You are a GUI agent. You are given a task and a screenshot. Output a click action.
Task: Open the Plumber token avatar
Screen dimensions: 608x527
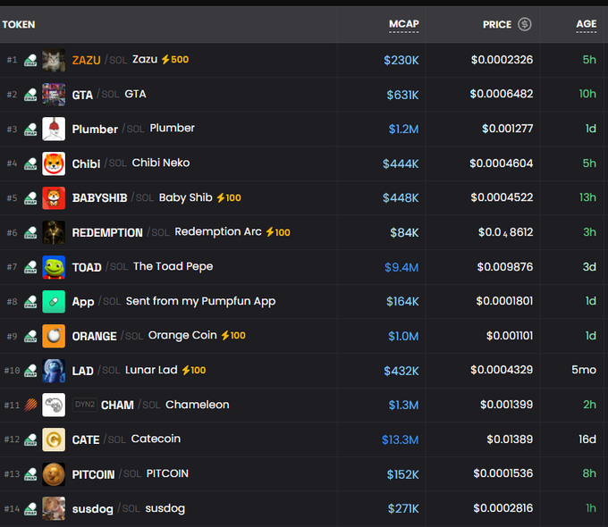(x=54, y=129)
